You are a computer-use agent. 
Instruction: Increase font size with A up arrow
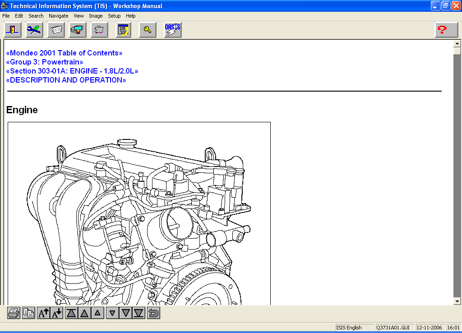click(x=43, y=313)
